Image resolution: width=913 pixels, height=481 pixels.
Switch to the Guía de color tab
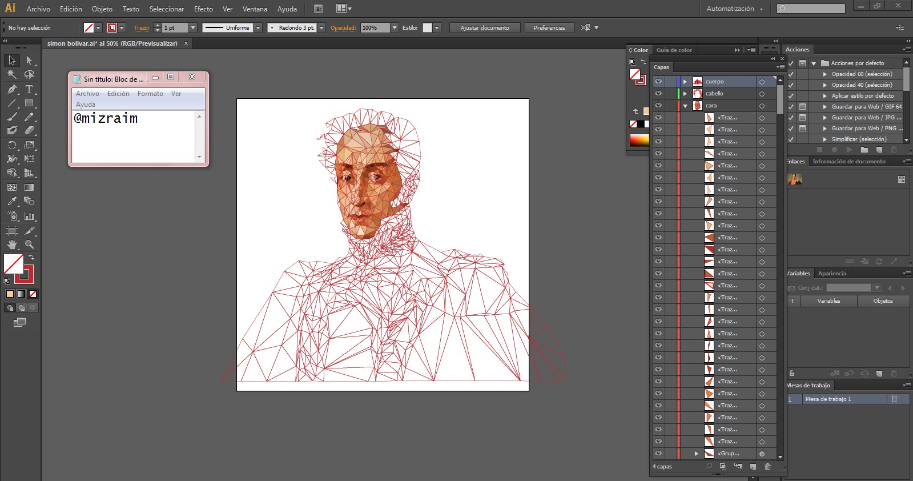click(674, 50)
